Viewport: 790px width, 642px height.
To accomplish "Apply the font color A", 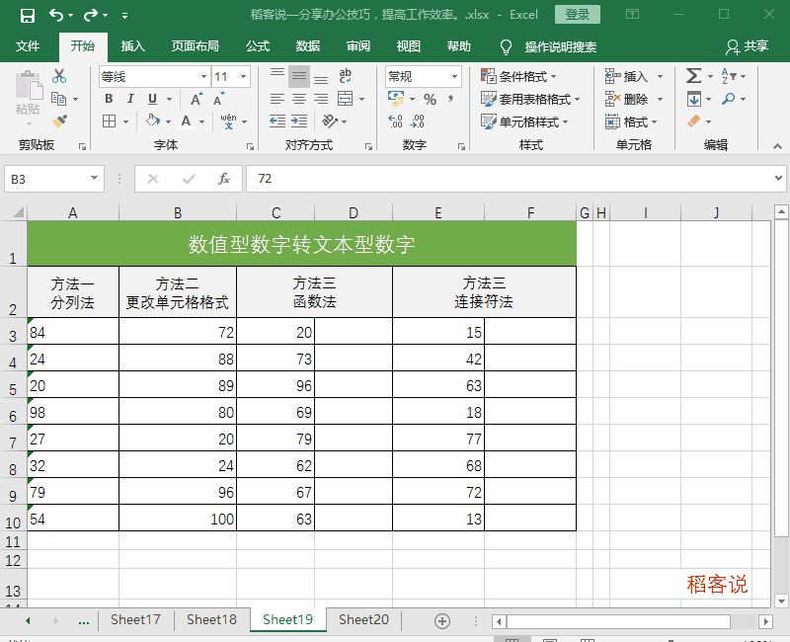I will tap(186, 120).
